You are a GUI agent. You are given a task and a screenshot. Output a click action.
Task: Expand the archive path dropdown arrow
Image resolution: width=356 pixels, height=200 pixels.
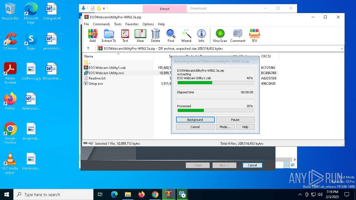[342, 48]
